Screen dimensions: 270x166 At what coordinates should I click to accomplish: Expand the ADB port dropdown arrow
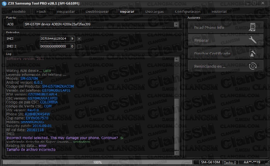176,24
